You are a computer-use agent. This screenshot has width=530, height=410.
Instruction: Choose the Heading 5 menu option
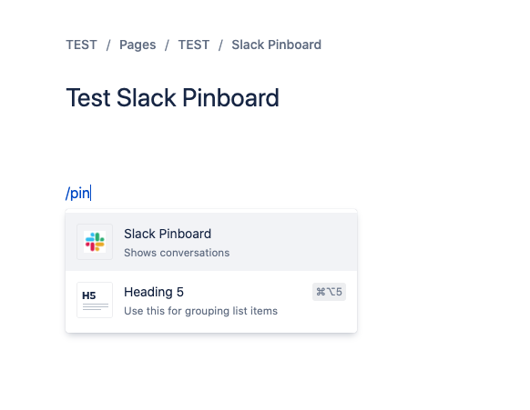[211, 300]
